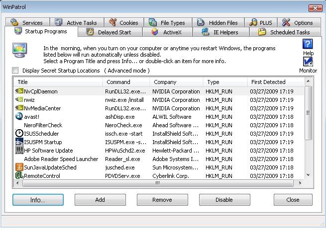Click the NVIDIA icon next to NvMediaCenter
The height and width of the screenshot is (241, 326).
click(19, 108)
